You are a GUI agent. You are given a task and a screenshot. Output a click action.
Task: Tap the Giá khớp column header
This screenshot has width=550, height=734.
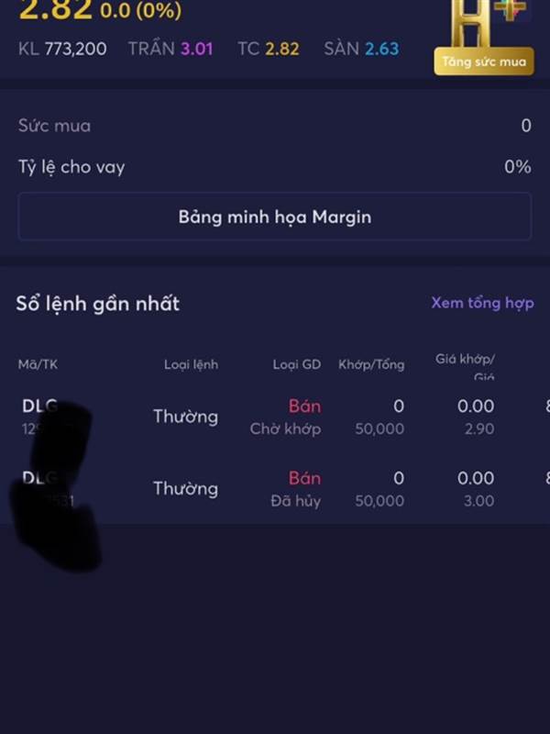[x=465, y=365]
